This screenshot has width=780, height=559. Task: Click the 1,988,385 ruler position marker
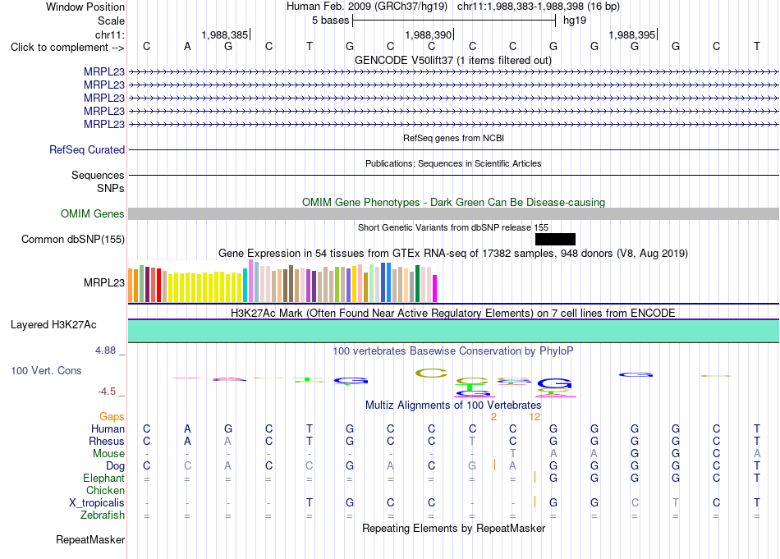tap(225, 34)
